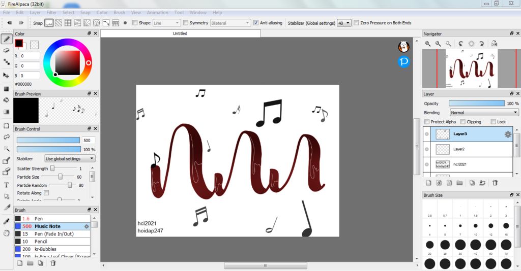Click the Navigator preview thumbnail
This screenshot has width=521, height=271.
pyautogui.click(x=472, y=69)
